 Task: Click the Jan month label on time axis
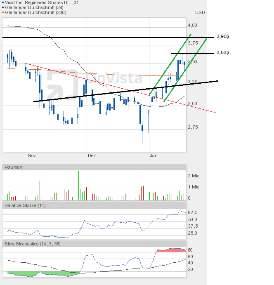click(x=154, y=156)
